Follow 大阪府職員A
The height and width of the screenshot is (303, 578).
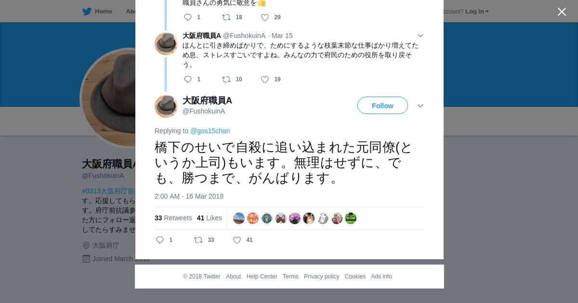coord(382,105)
